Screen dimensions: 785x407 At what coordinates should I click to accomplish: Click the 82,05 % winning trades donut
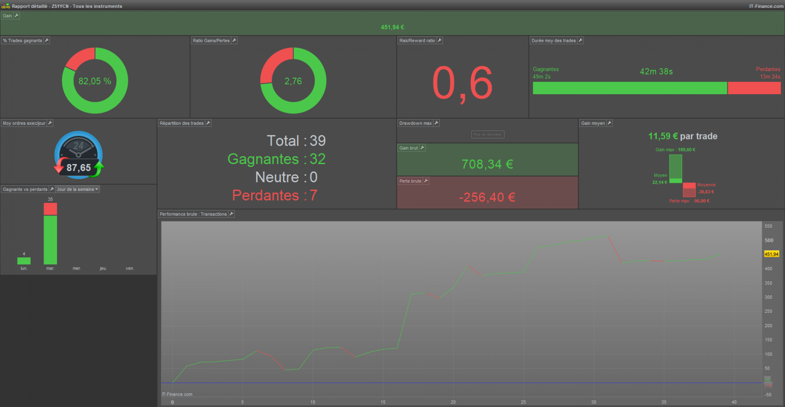pyautogui.click(x=95, y=81)
